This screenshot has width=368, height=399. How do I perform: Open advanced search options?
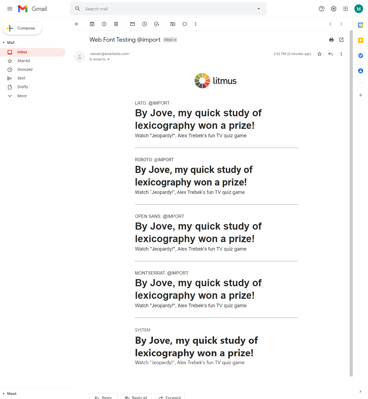pyautogui.click(x=258, y=8)
